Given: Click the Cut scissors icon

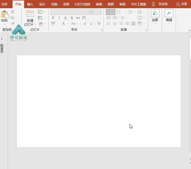Looking at the screenshot, I should point(13,12).
